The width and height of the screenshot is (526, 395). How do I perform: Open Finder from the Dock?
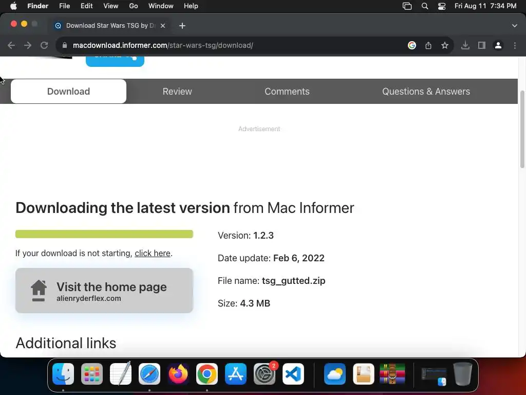click(63, 374)
